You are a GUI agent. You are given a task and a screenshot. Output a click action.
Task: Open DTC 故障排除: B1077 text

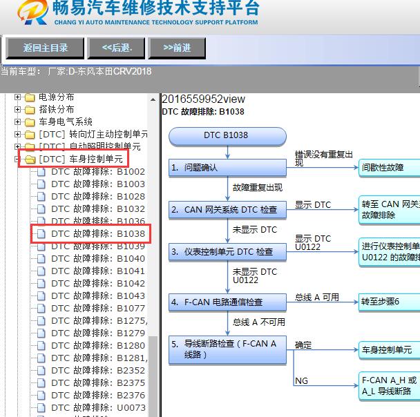pos(98,309)
